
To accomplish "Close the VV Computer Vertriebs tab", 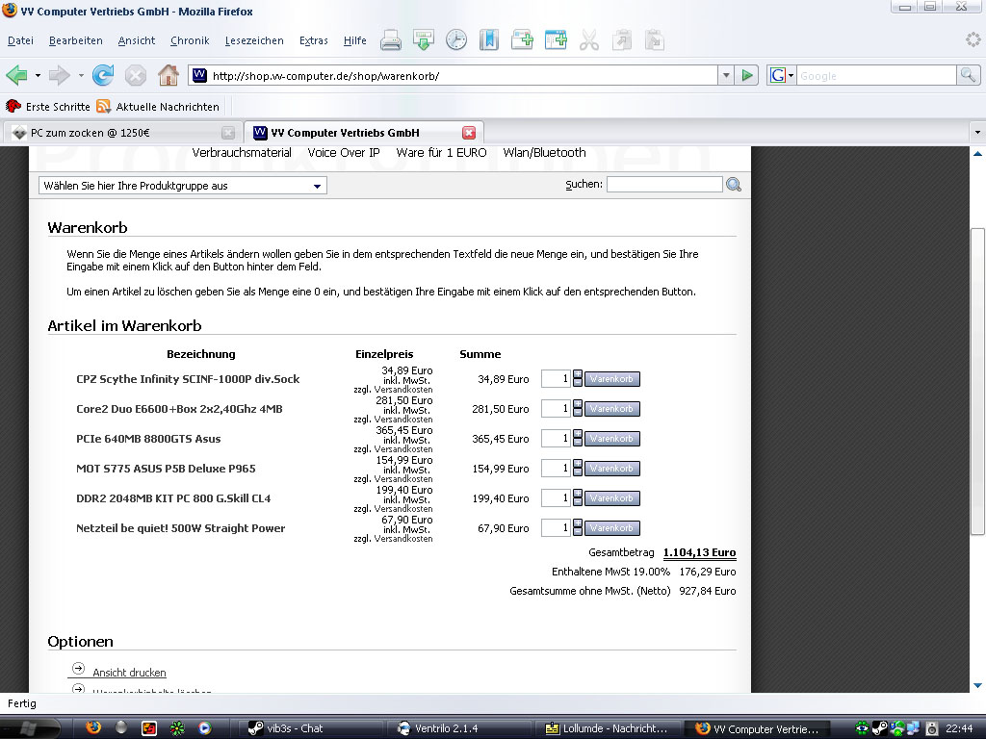I will 469,133.
